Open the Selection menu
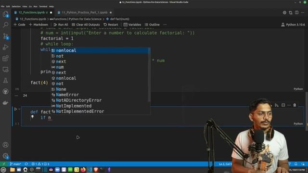This screenshot has height=173, width=308. (16, 6)
